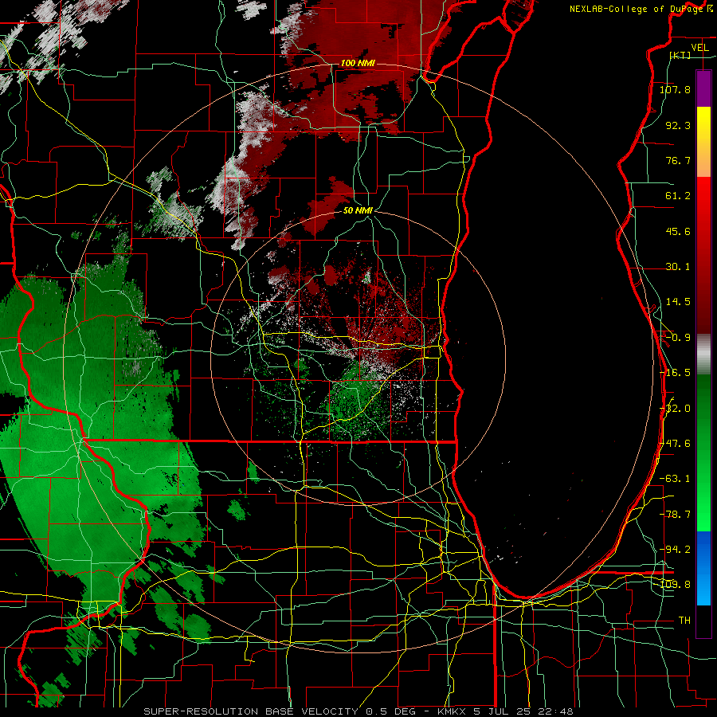This screenshot has height=717, width=717.
Task: Click the 50 NMI range ring label
Action: click(358, 210)
